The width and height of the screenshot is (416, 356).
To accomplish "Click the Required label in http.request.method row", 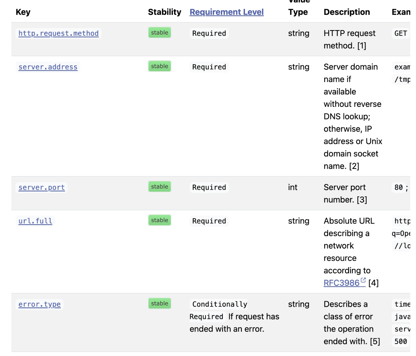I will pyautogui.click(x=209, y=33).
